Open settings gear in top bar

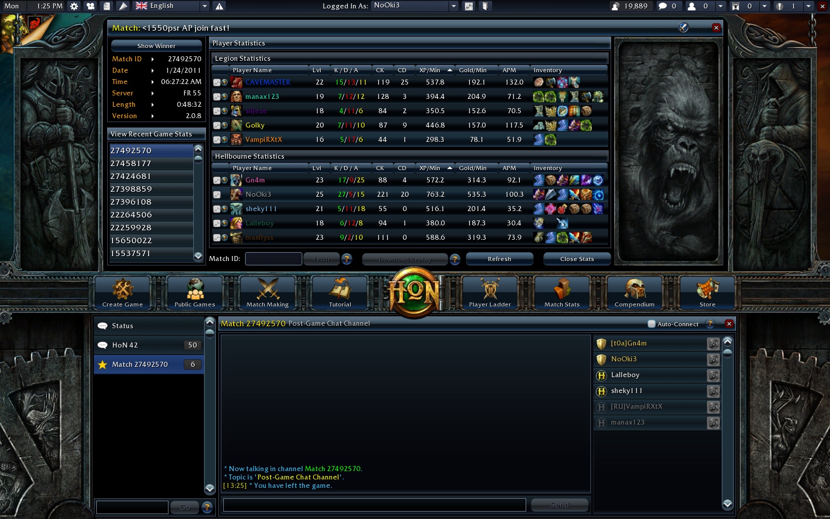click(x=74, y=6)
